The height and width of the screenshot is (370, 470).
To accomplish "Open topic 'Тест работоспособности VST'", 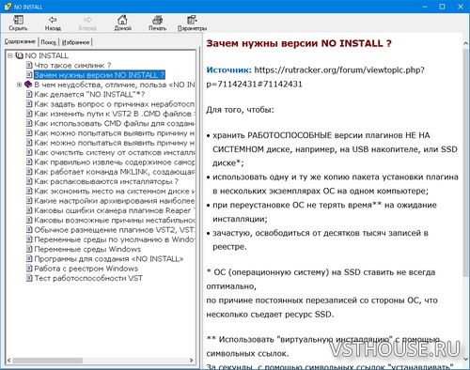I will (x=88, y=278).
